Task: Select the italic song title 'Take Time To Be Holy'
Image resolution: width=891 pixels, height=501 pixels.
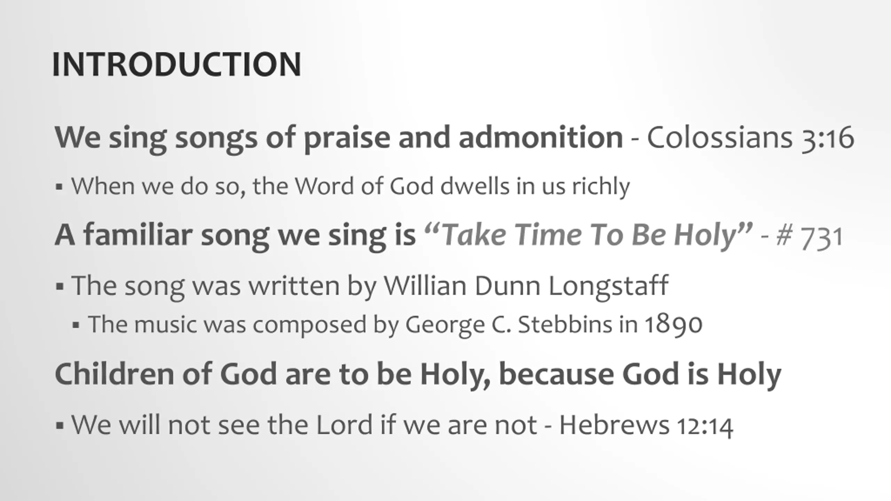Action: click(588, 235)
